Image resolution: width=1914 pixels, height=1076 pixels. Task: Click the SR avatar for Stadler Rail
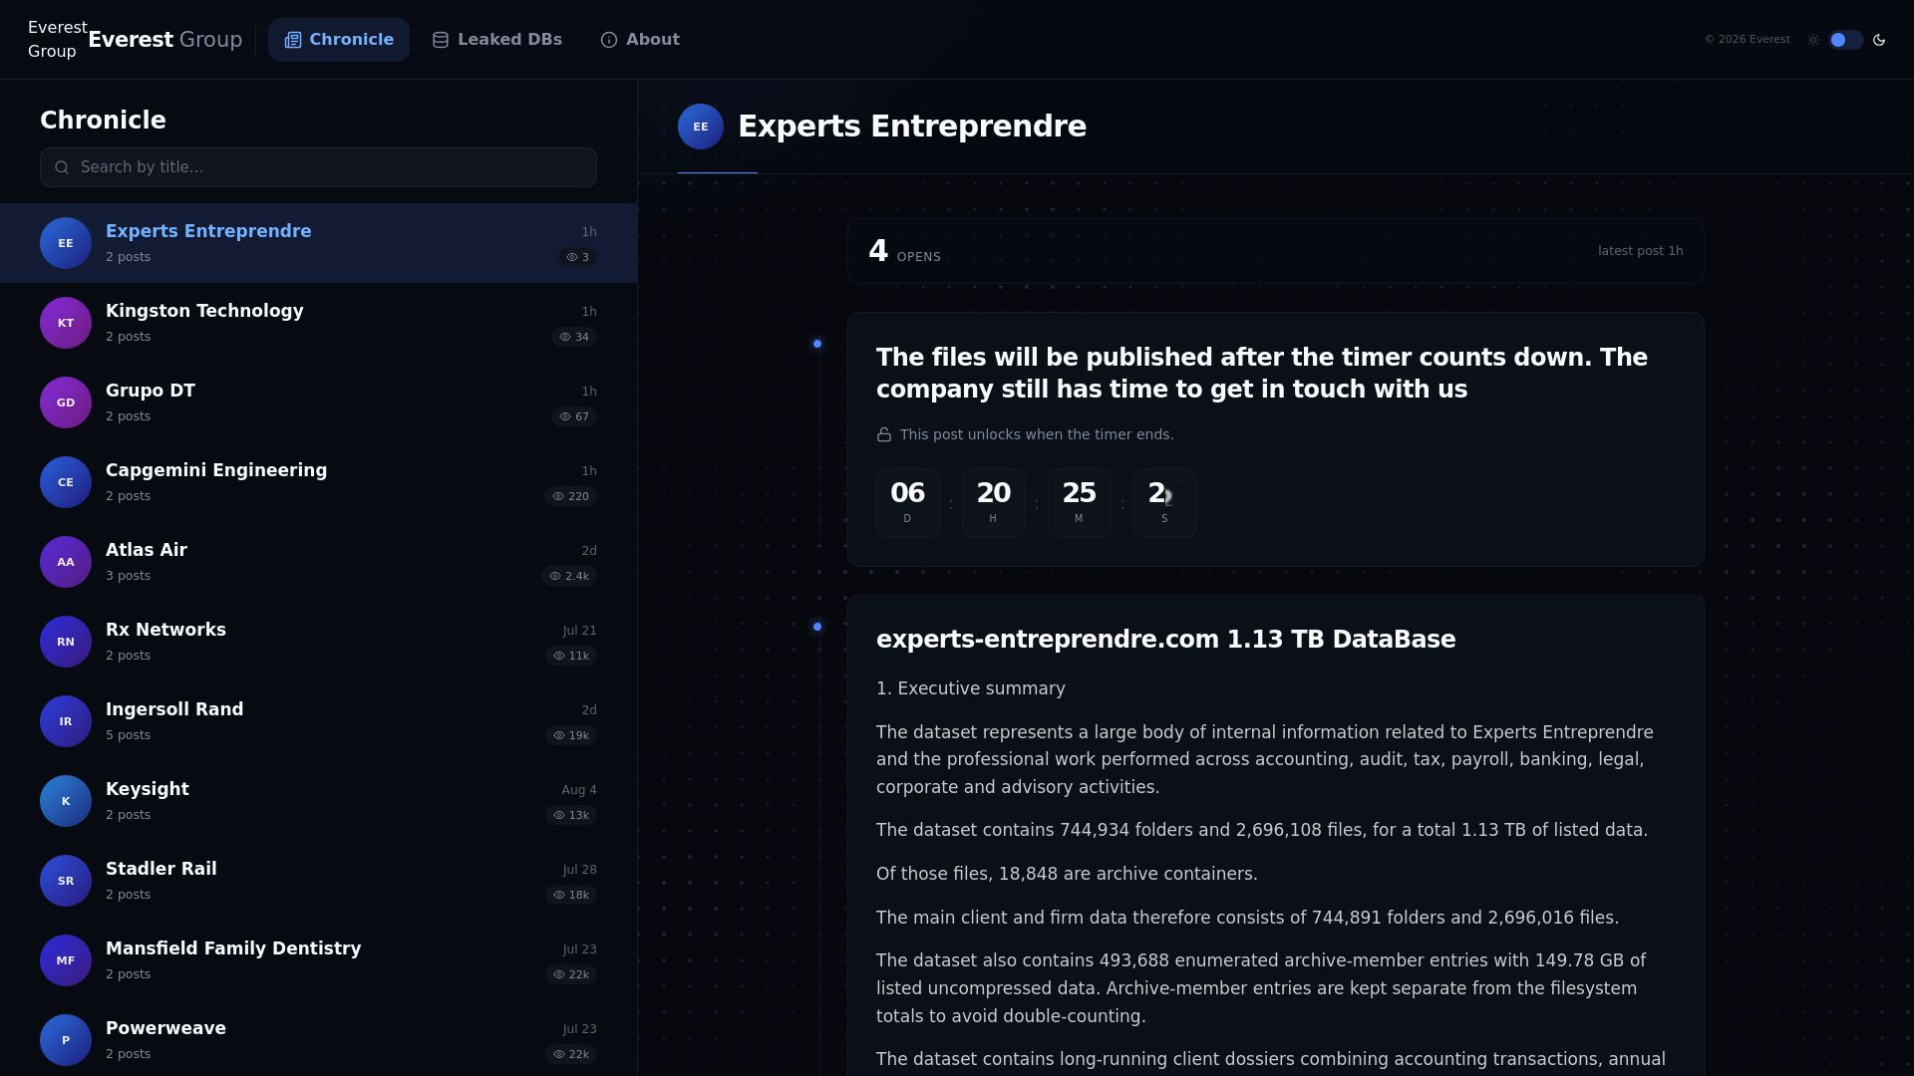pos(66,881)
